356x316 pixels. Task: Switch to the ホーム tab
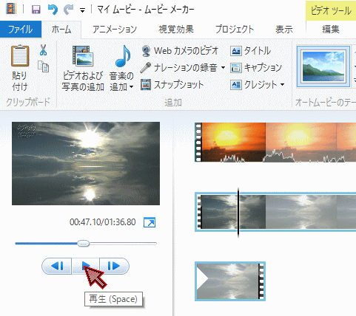[61, 30]
